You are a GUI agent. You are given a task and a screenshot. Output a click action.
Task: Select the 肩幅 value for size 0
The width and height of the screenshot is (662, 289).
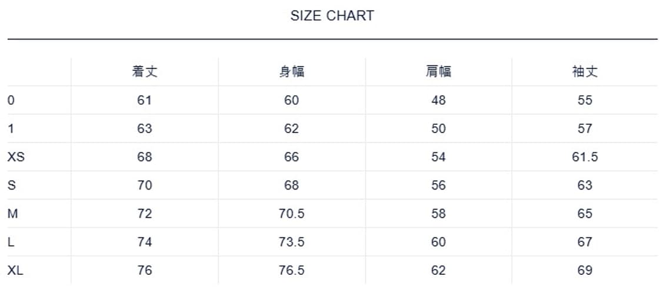(x=438, y=101)
